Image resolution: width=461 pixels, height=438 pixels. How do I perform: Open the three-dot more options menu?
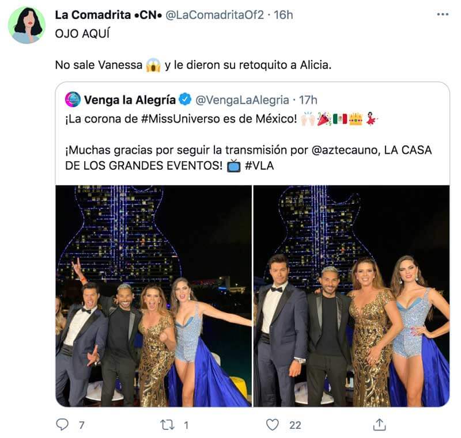click(442, 15)
